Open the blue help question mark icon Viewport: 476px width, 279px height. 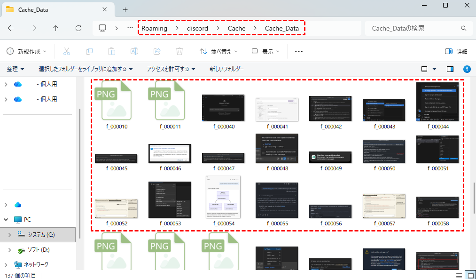[x=467, y=69]
